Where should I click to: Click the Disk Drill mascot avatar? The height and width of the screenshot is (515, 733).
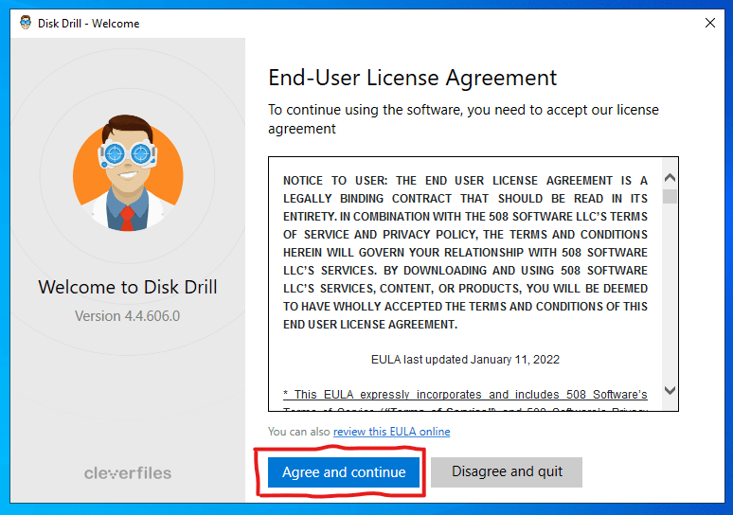[x=128, y=173]
